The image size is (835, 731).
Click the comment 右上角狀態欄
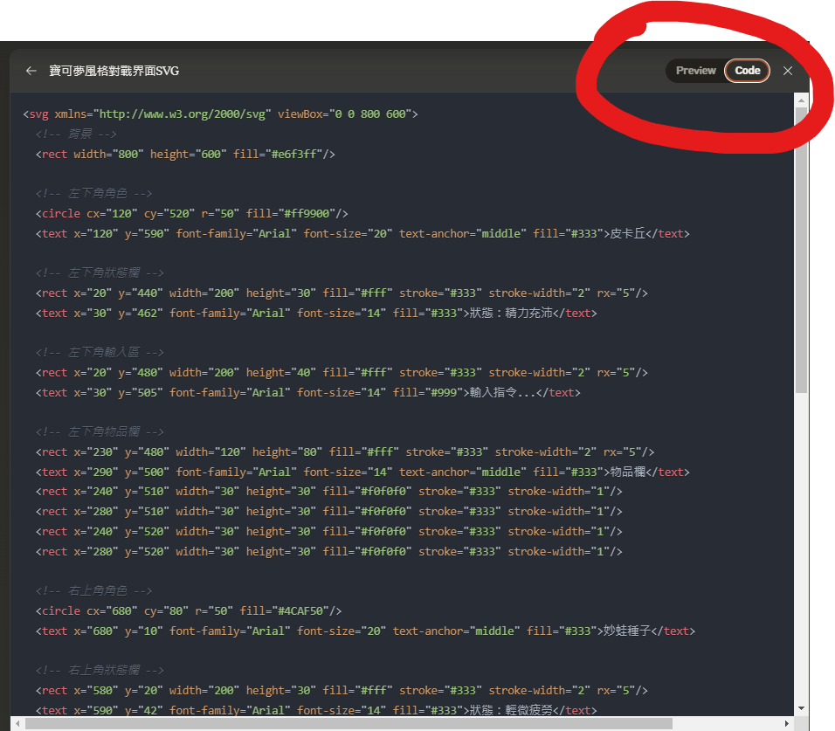[x=100, y=671]
